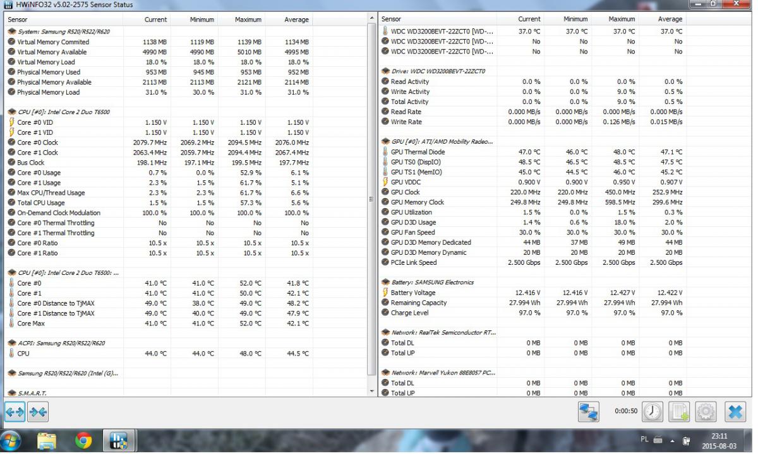
Task: Click the GPU Thermal Diode thermometer icon
Action: [385, 152]
